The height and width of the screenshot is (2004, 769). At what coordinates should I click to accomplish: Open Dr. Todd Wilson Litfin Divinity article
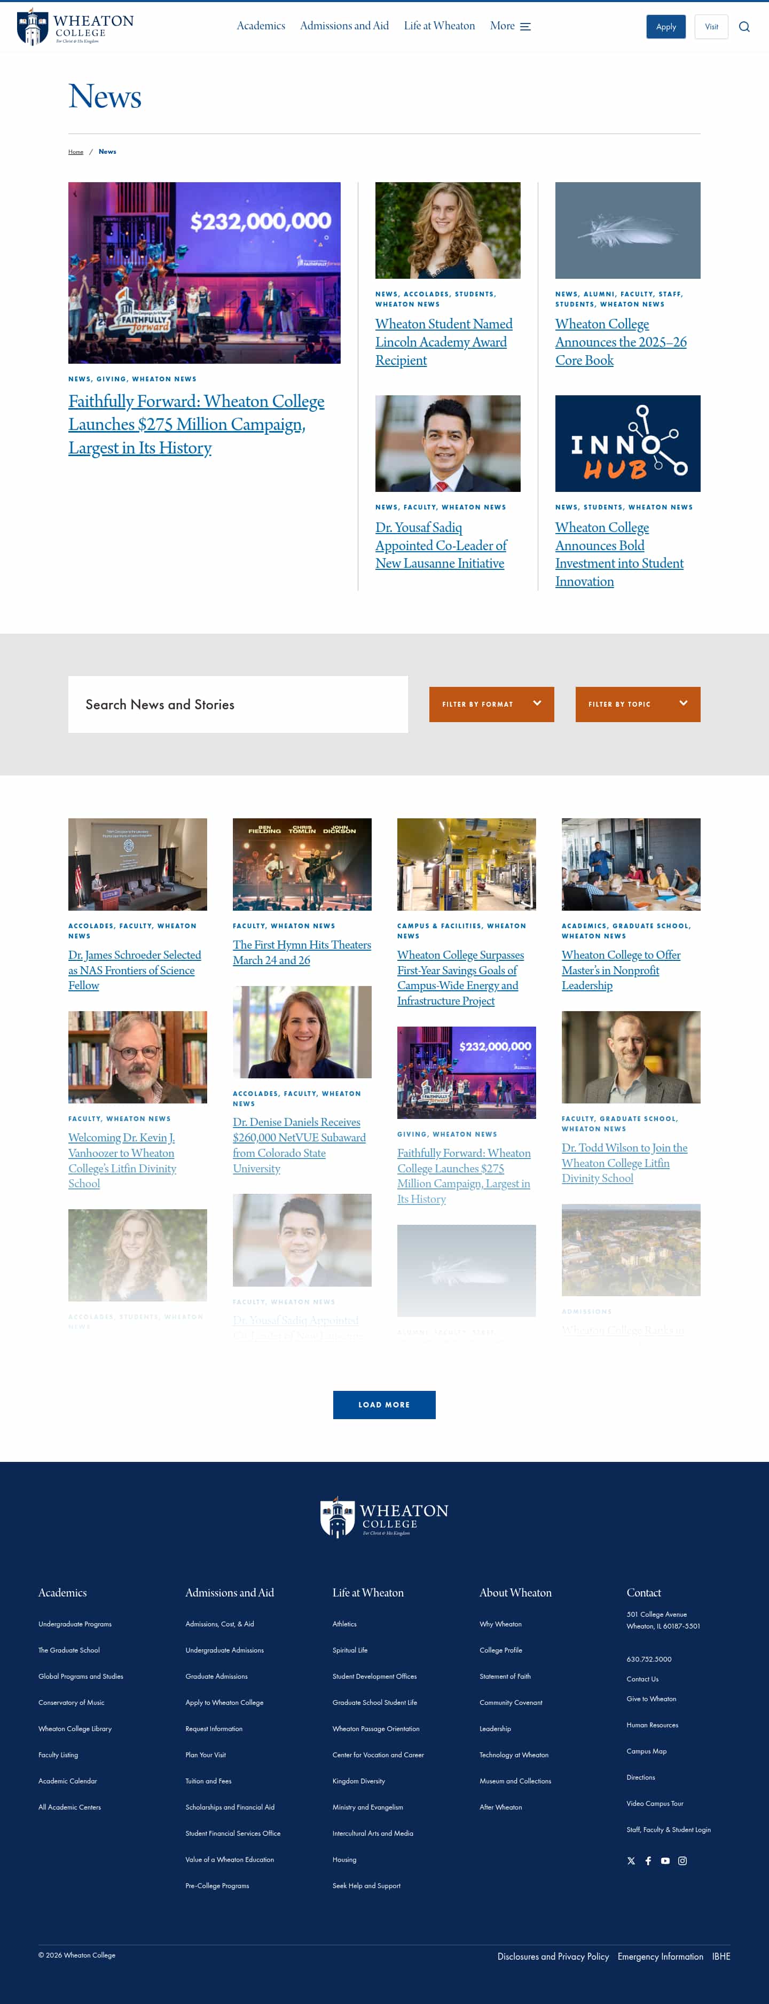tap(624, 1163)
